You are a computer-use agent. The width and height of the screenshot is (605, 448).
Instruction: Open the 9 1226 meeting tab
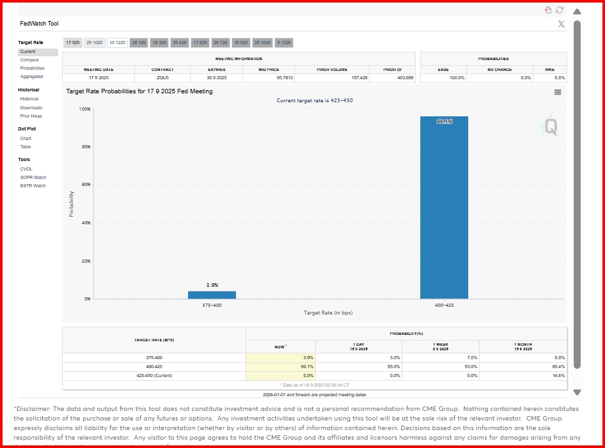click(x=284, y=42)
